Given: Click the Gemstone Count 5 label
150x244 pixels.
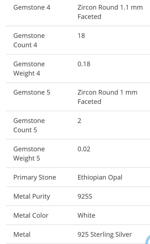Looking at the screenshot, I should pos(29,125).
